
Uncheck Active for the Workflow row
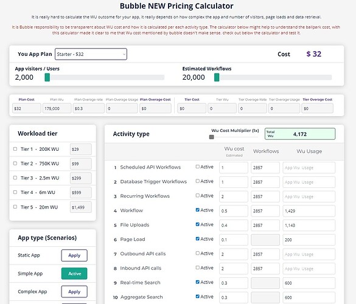click(x=198, y=210)
